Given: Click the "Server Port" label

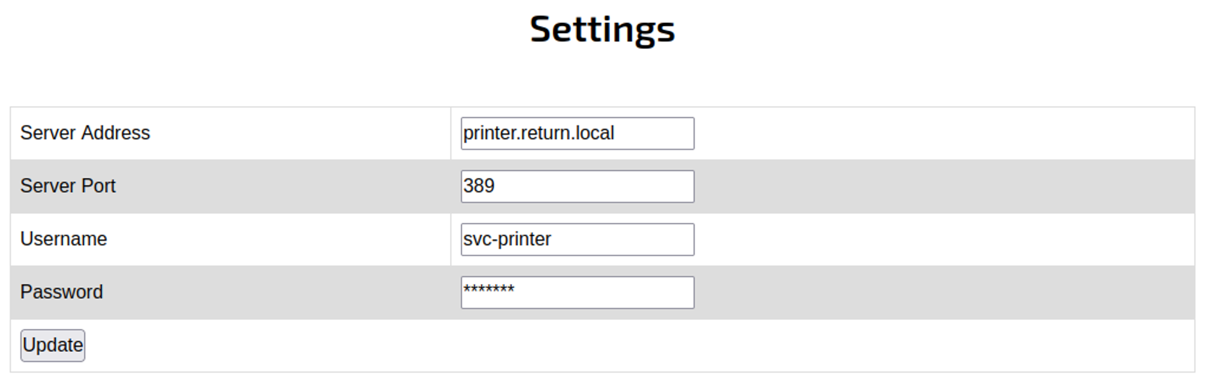Looking at the screenshot, I should point(68,186).
